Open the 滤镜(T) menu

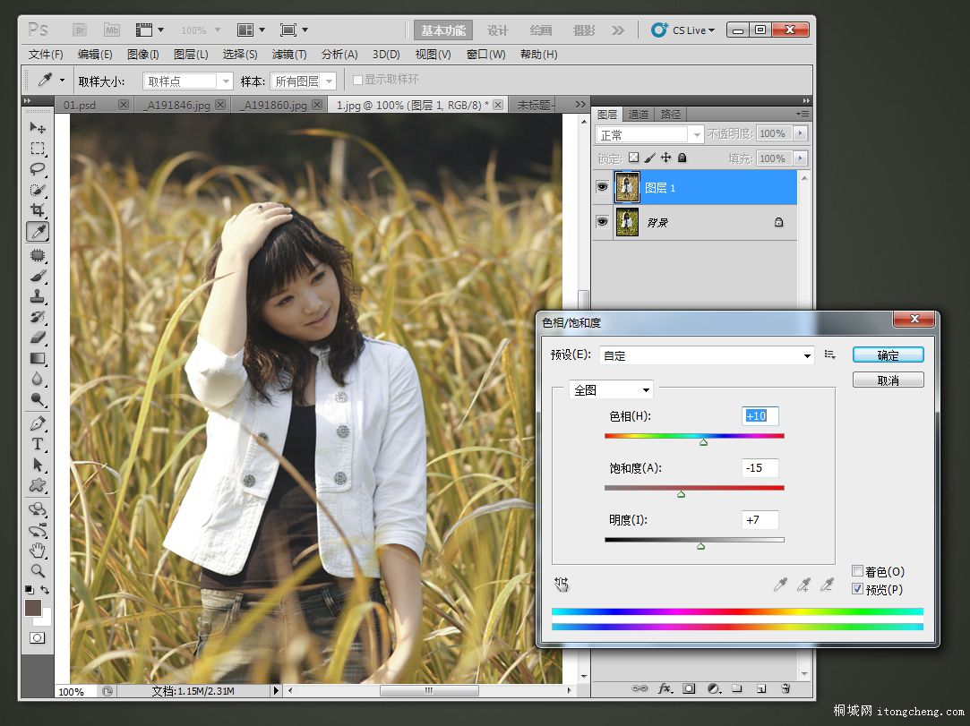289,55
